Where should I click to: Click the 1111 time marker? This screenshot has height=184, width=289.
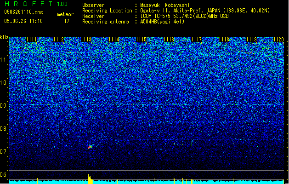(x=32, y=40)
